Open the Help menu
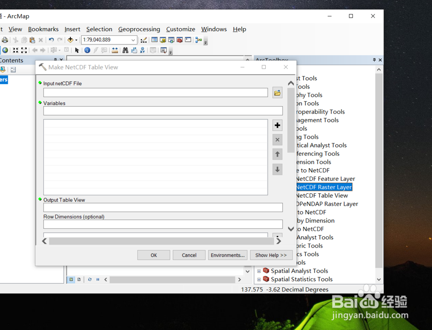The image size is (432, 330). [x=239, y=29]
